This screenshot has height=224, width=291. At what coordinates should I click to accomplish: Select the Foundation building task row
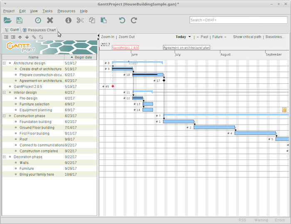click(x=49, y=122)
